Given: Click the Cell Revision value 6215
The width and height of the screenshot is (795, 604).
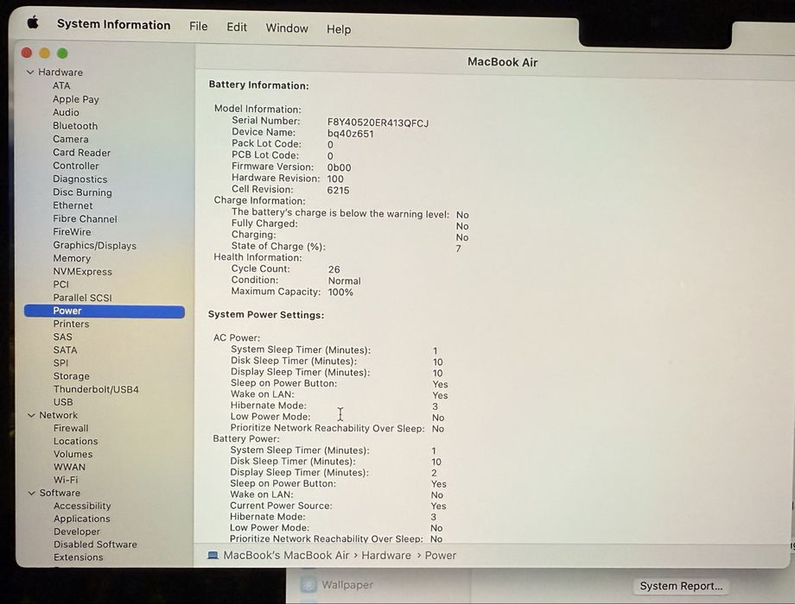Looking at the screenshot, I should tap(338, 191).
